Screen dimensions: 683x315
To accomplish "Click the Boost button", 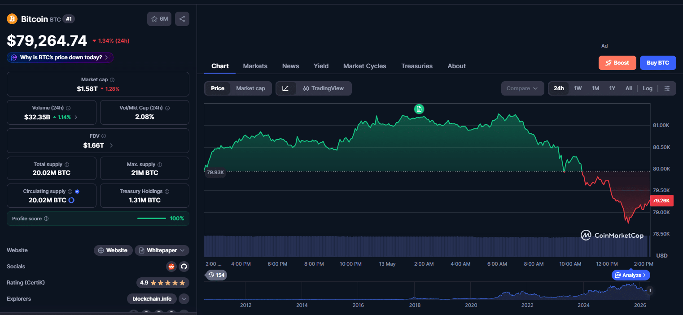I will pyautogui.click(x=617, y=63).
